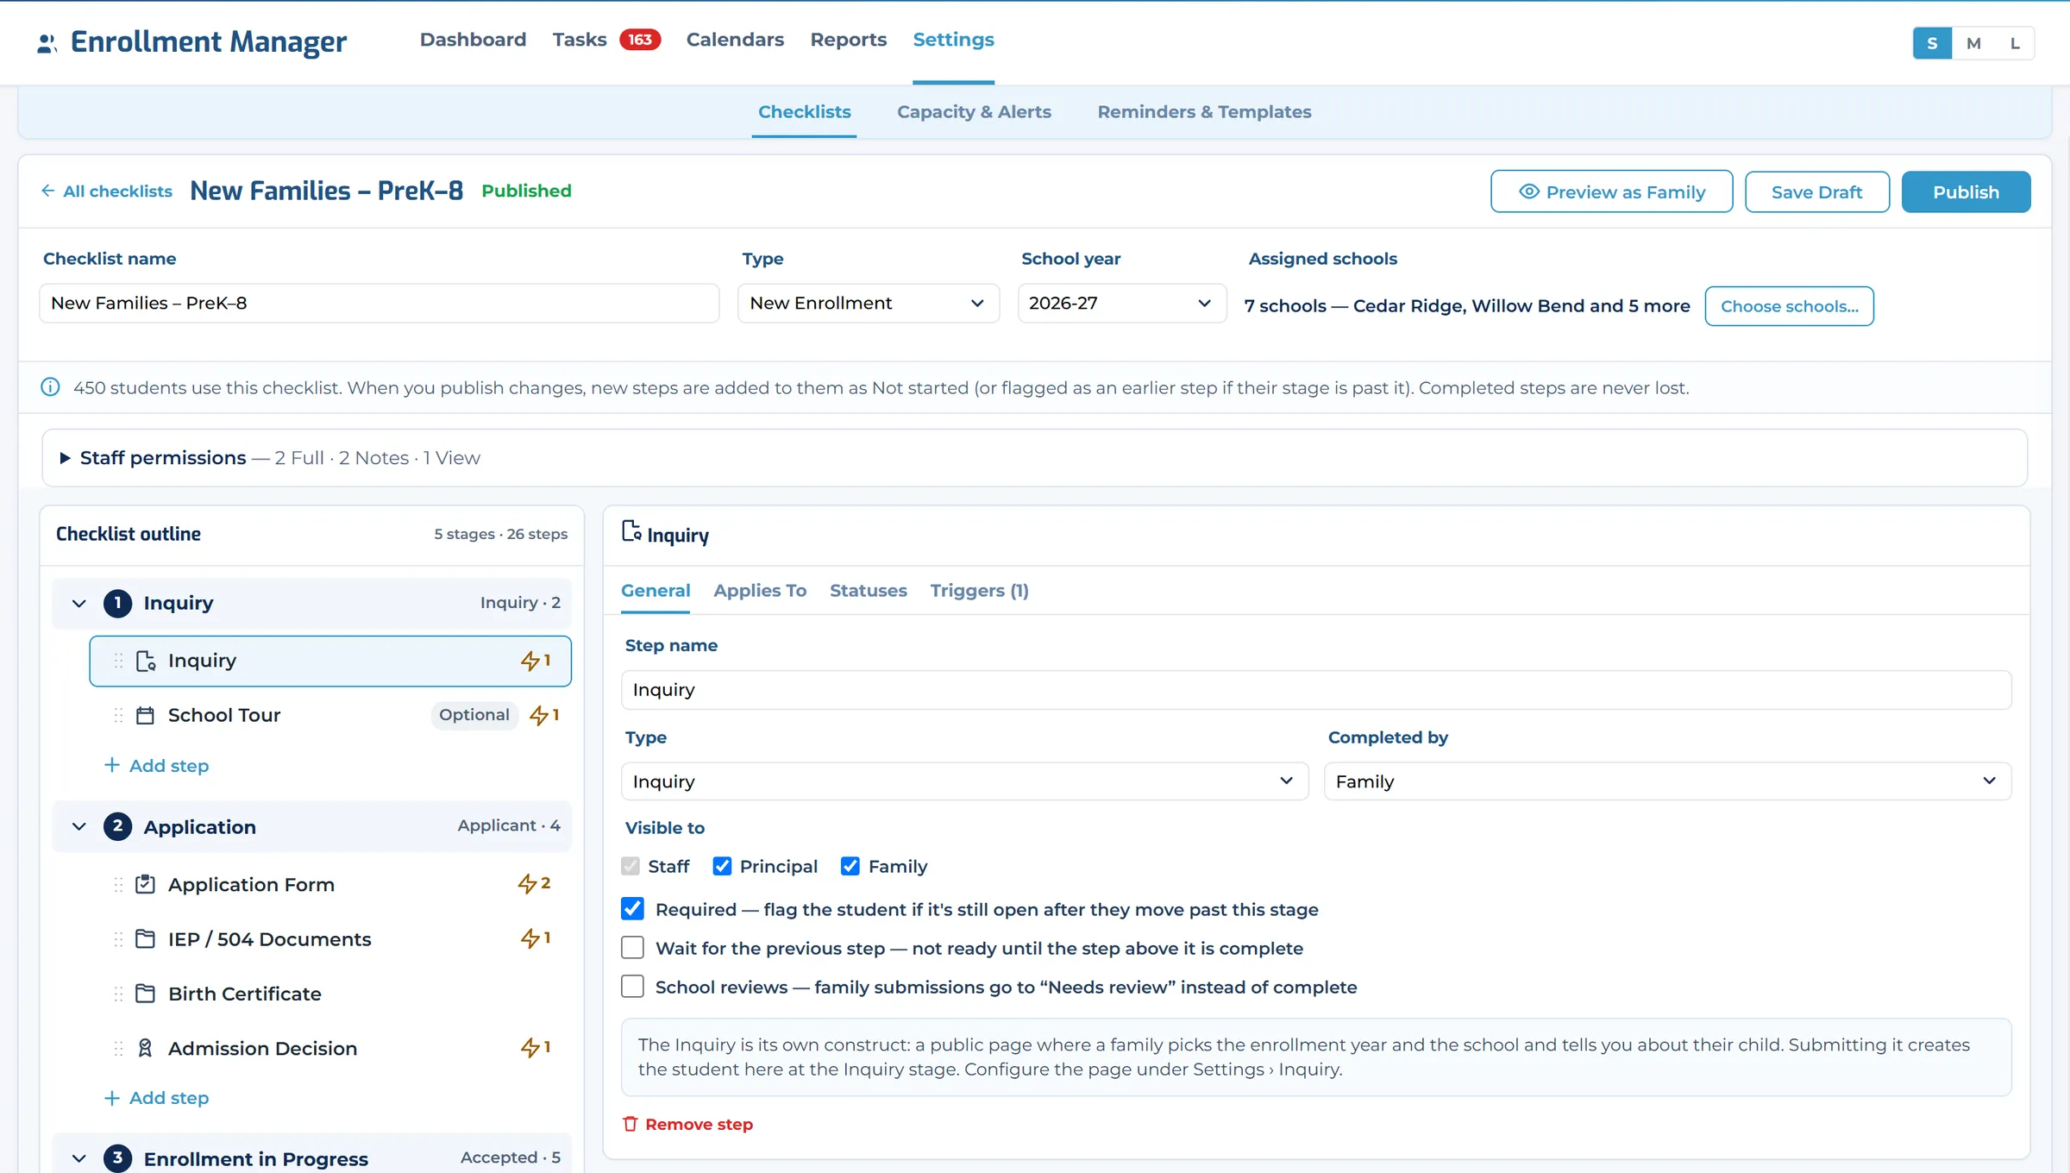The height and width of the screenshot is (1173, 2070).
Task: Collapse the Application stage chevron
Action: (x=79, y=826)
